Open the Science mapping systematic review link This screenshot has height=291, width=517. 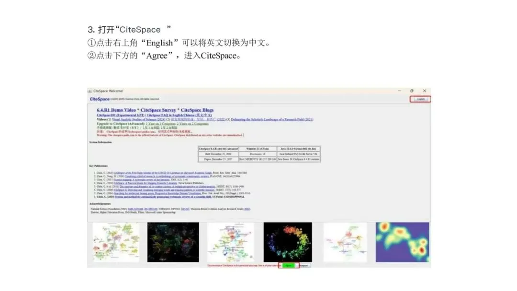point(142,179)
